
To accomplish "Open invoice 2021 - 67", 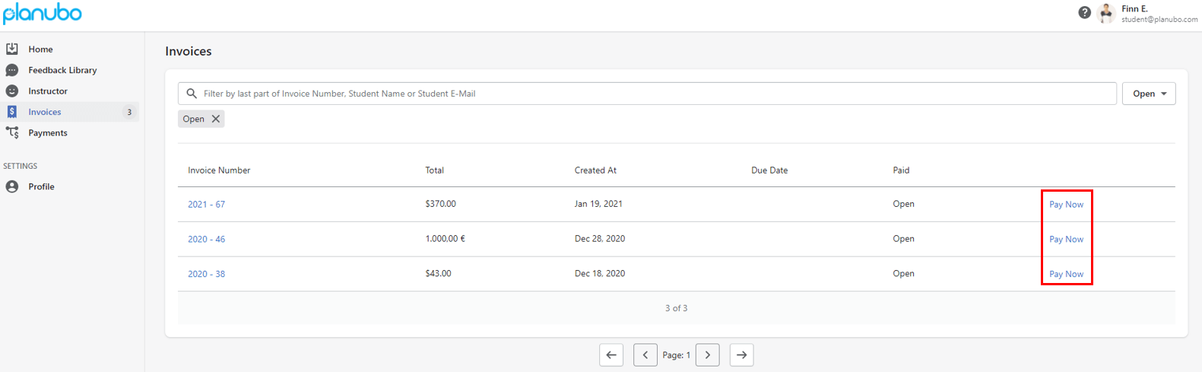I will pos(207,205).
